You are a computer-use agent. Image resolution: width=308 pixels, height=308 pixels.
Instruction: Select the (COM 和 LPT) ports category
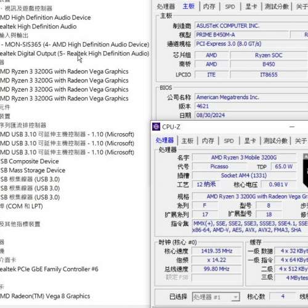pos(22,206)
